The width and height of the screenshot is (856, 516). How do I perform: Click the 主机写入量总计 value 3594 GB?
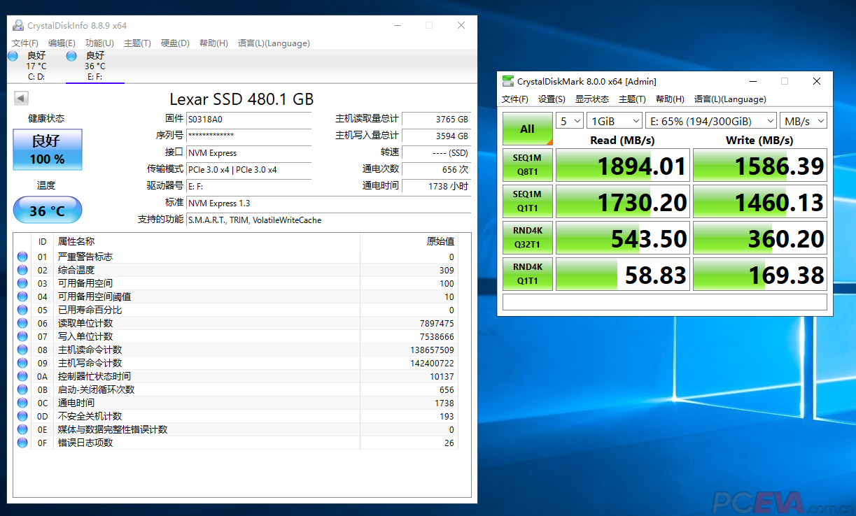click(x=436, y=136)
